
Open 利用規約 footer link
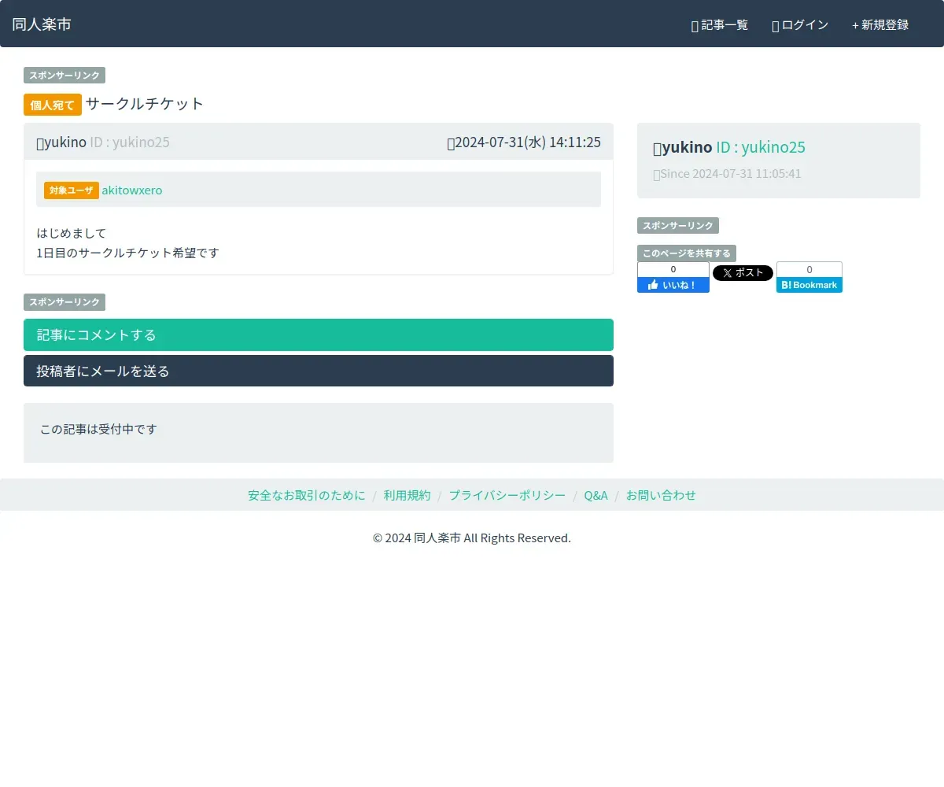pyautogui.click(x=407, y=495)
